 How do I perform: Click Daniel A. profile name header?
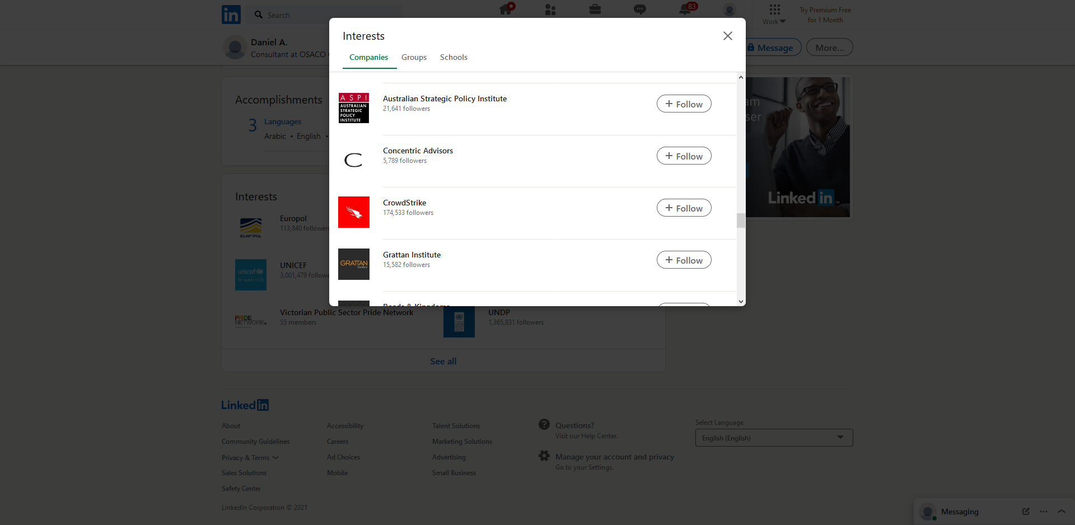(x=269, y=43)
